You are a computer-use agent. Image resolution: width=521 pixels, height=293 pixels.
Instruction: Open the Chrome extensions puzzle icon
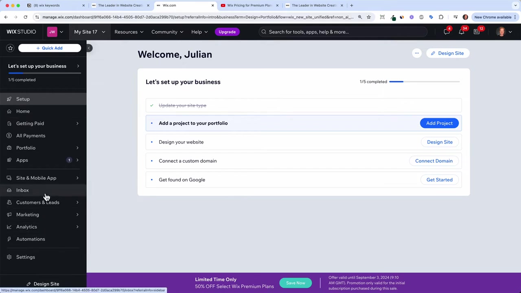point(441,17)
